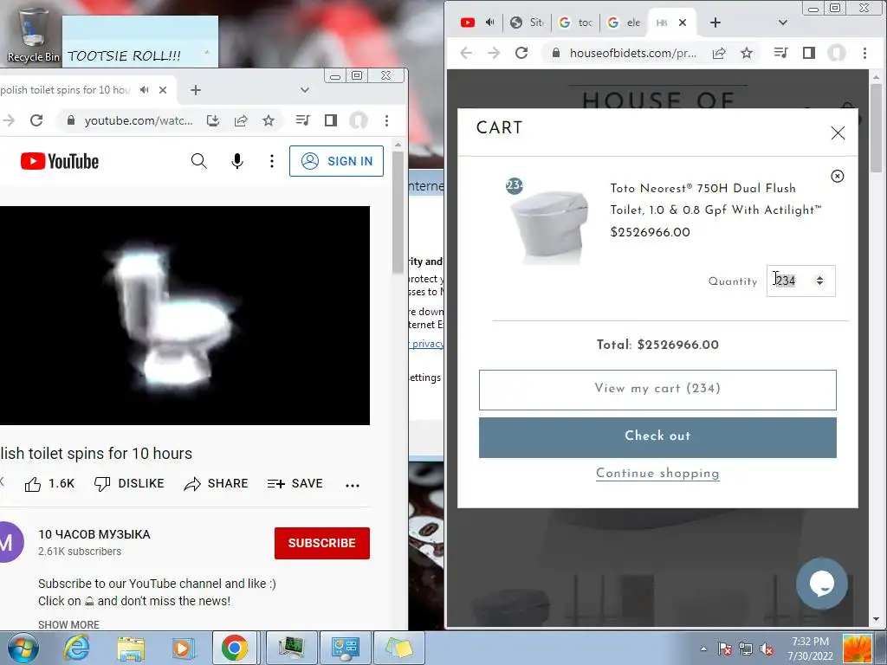This screenshot has width=887, height=665.
Task: Share the houseofbidets page icon
Action: coord(719,53)
